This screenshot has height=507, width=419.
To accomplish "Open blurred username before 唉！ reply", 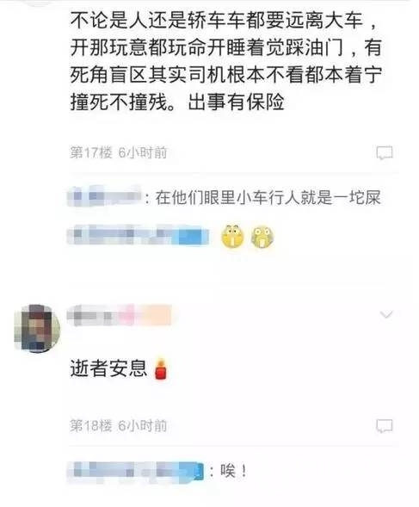I will tap(135, 472).
